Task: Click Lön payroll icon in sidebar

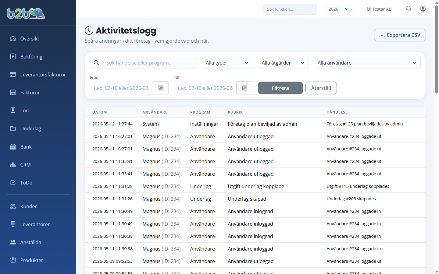Action: tap(13, 111)
